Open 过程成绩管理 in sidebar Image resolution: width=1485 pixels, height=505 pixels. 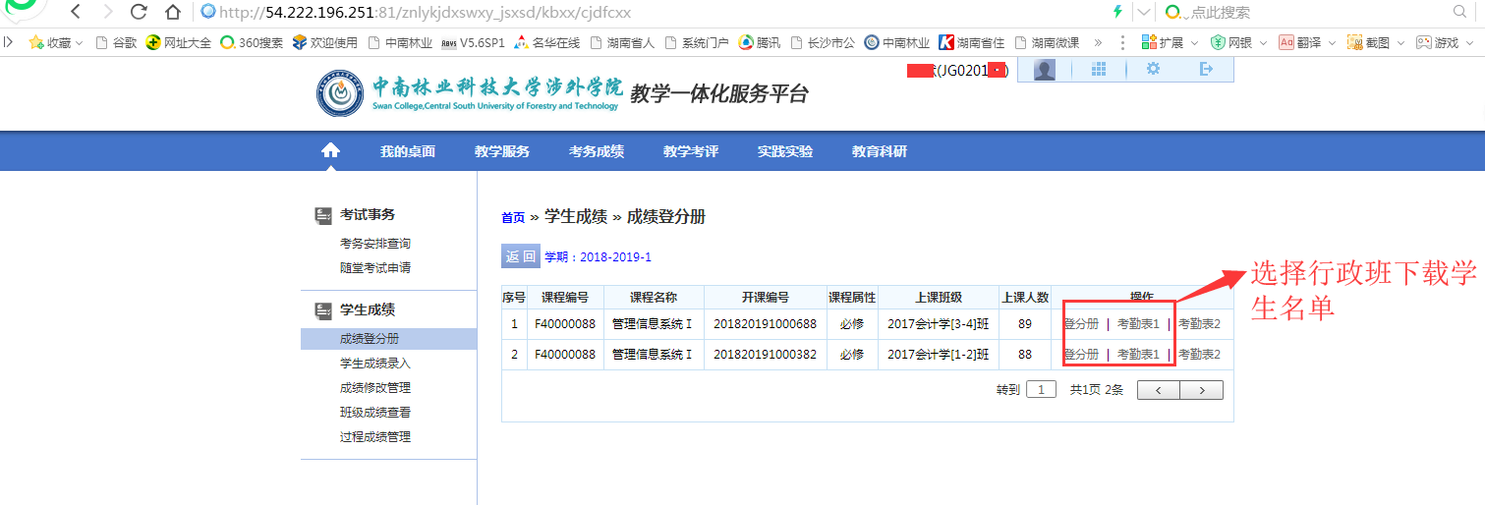(x=375, y=437)
